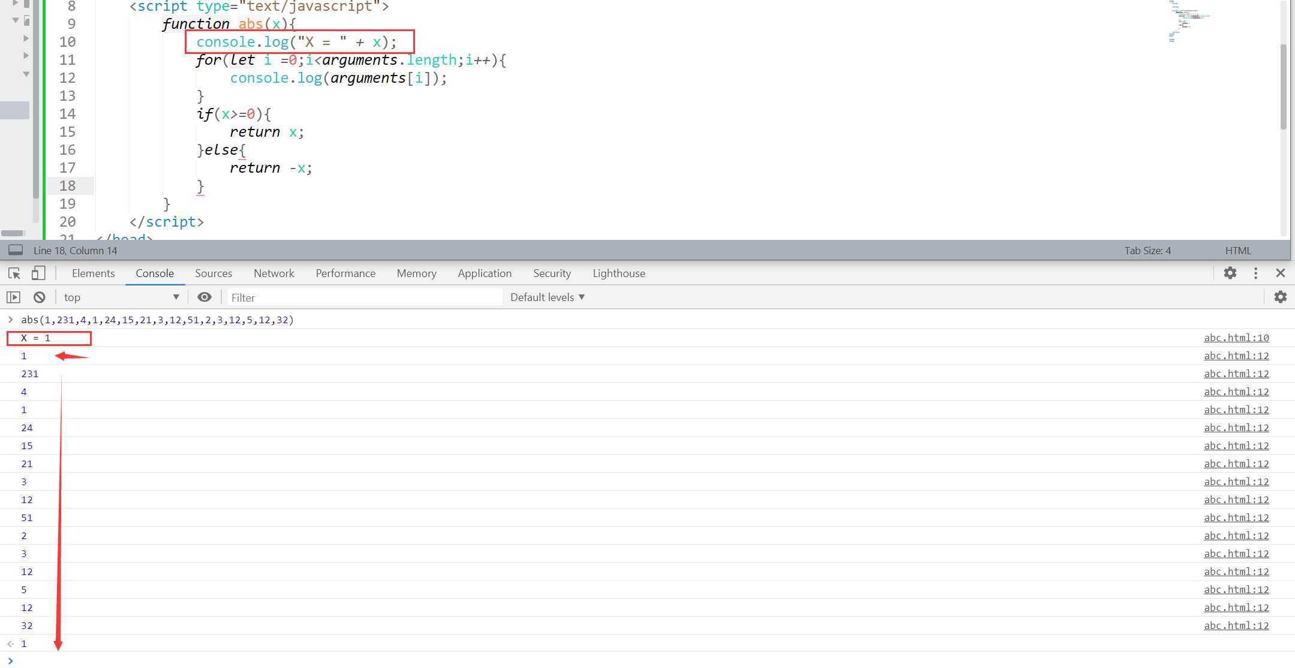
Task: Open abc.html:12 link beside value 15
Action: point(1236,446)
